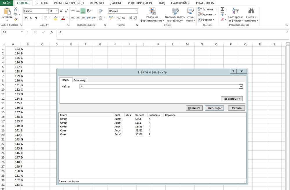Toggle bold formatting (Ж)
Screen dimensions: 290x190
[26, 18]
